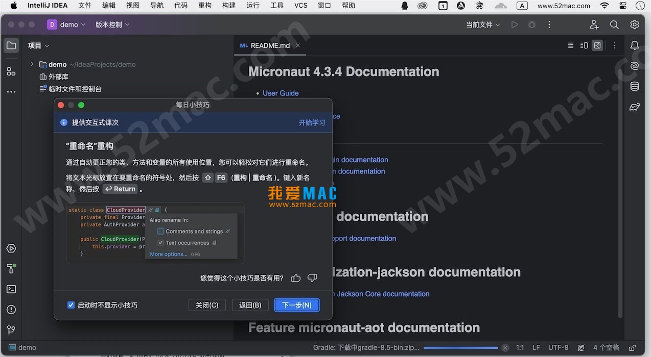Open Code With Me add-user icon
This screenshot has height=357, width=651.
pyautogui.click(x=594, y=24)
